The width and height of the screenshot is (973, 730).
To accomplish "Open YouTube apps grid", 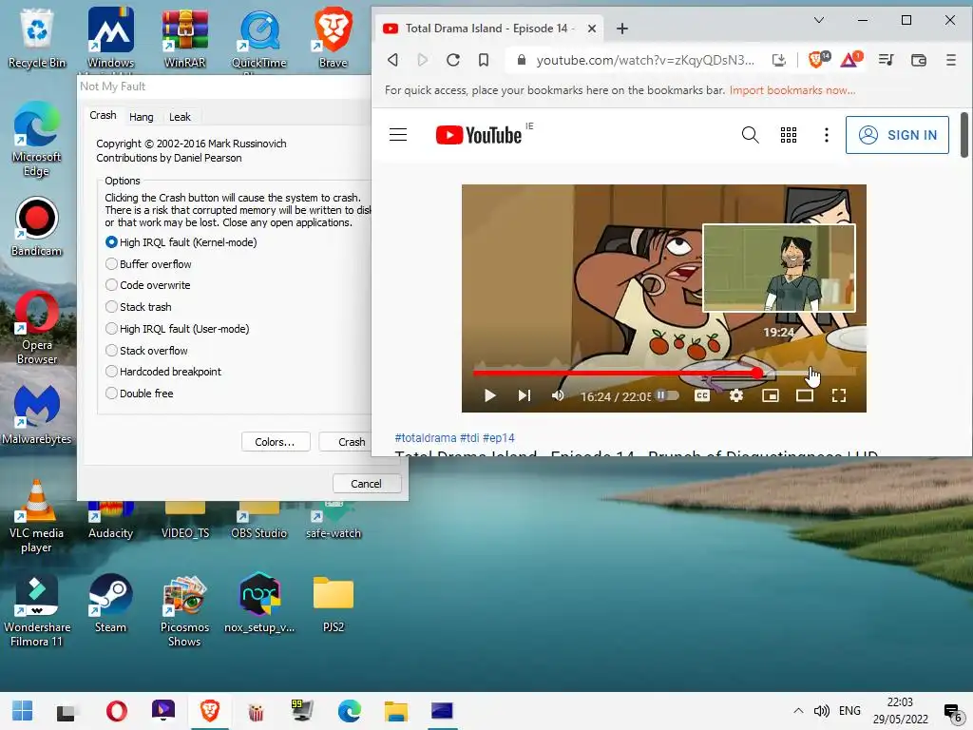I will pyautogui.click(x=788, y=135).
